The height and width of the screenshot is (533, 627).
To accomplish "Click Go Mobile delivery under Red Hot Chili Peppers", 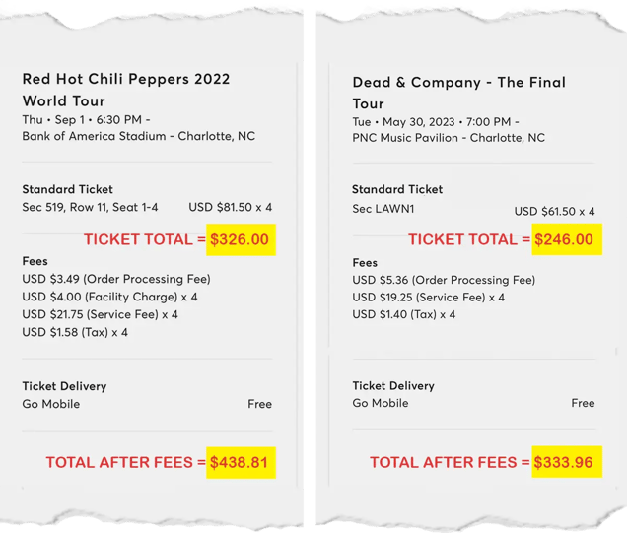I will (x=51, y=404).
